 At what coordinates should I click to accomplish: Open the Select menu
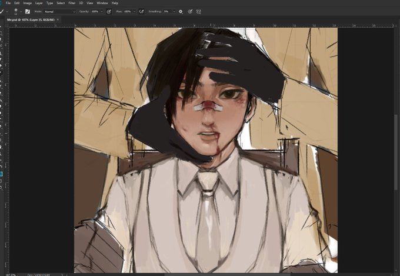click(x=61, y=3)
